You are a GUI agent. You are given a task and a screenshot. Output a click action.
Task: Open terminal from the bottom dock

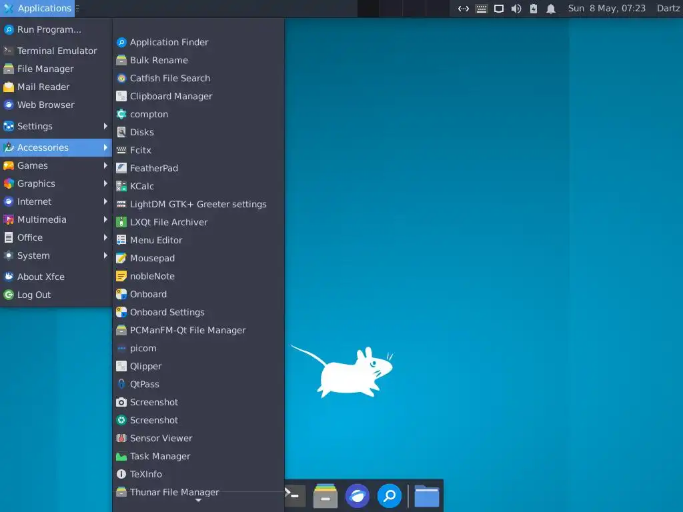[294, 496]
